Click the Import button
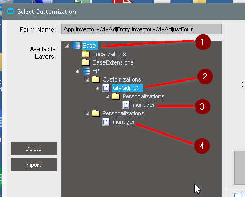The width and height of the screenshot is (245, 197). [x=34, y=165]
